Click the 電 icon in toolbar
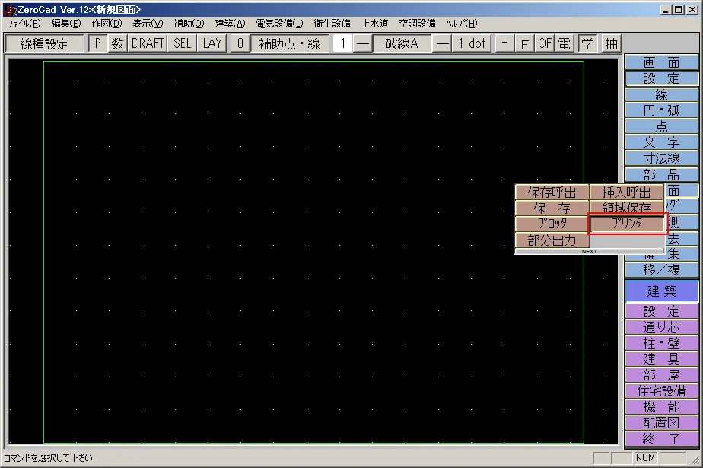This screenshot has height=468, width=703. coord(564,43)
